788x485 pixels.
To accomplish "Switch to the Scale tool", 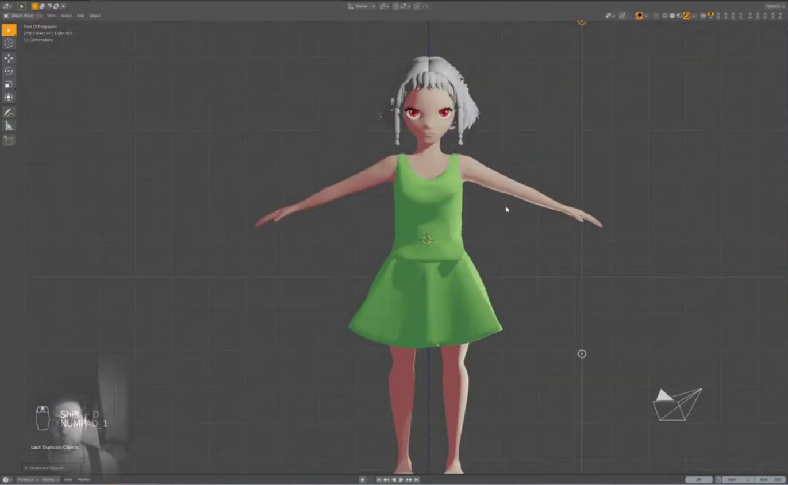I will coord(9,84).
